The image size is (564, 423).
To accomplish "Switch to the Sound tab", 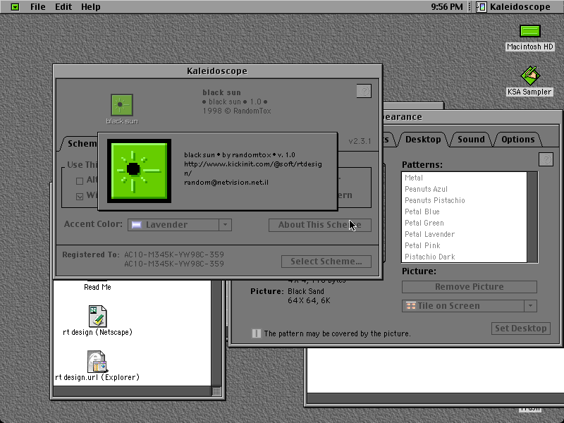I will (x=471, y=140).
